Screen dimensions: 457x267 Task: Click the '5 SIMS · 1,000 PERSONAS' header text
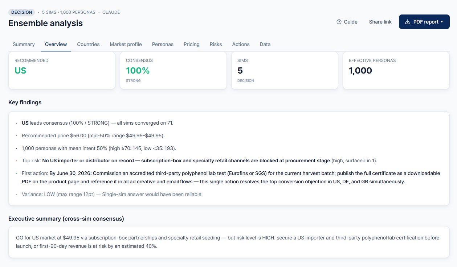point(69,12)
